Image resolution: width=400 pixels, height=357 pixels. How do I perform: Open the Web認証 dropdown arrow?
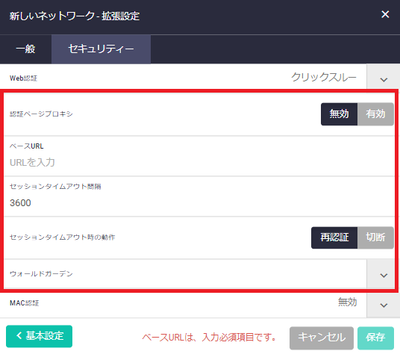[x=384, y=77]
